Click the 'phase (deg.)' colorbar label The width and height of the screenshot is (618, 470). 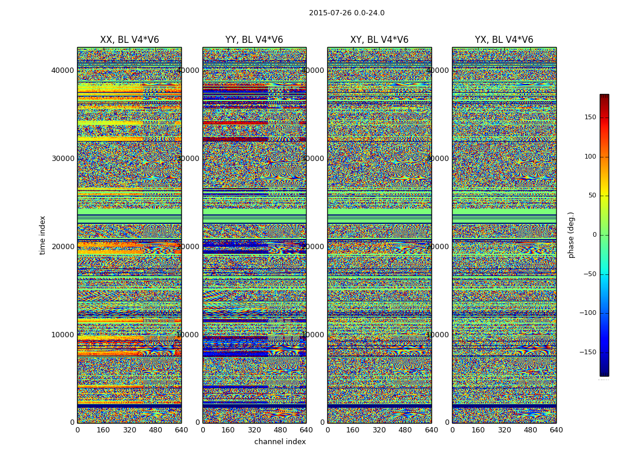(x=571, y=235)
